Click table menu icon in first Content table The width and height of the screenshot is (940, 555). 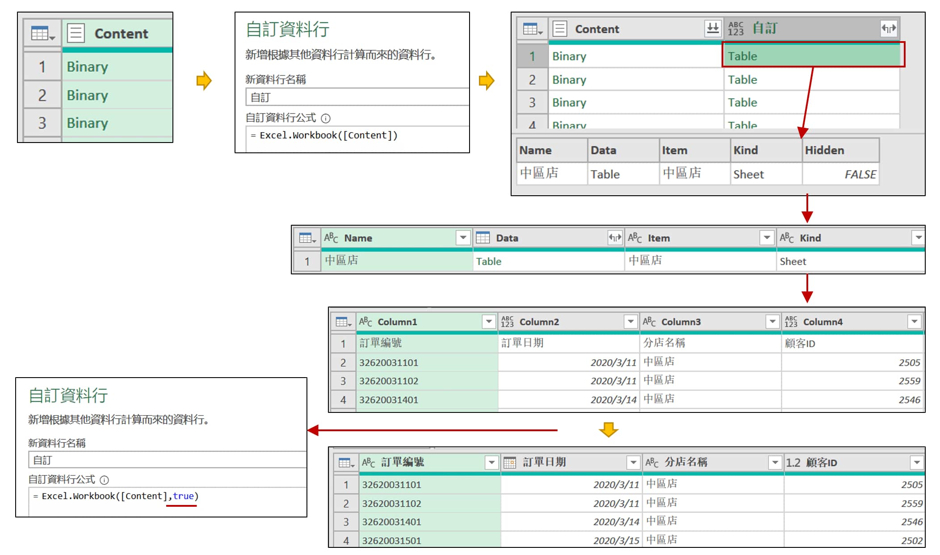[x=42, y=34]
